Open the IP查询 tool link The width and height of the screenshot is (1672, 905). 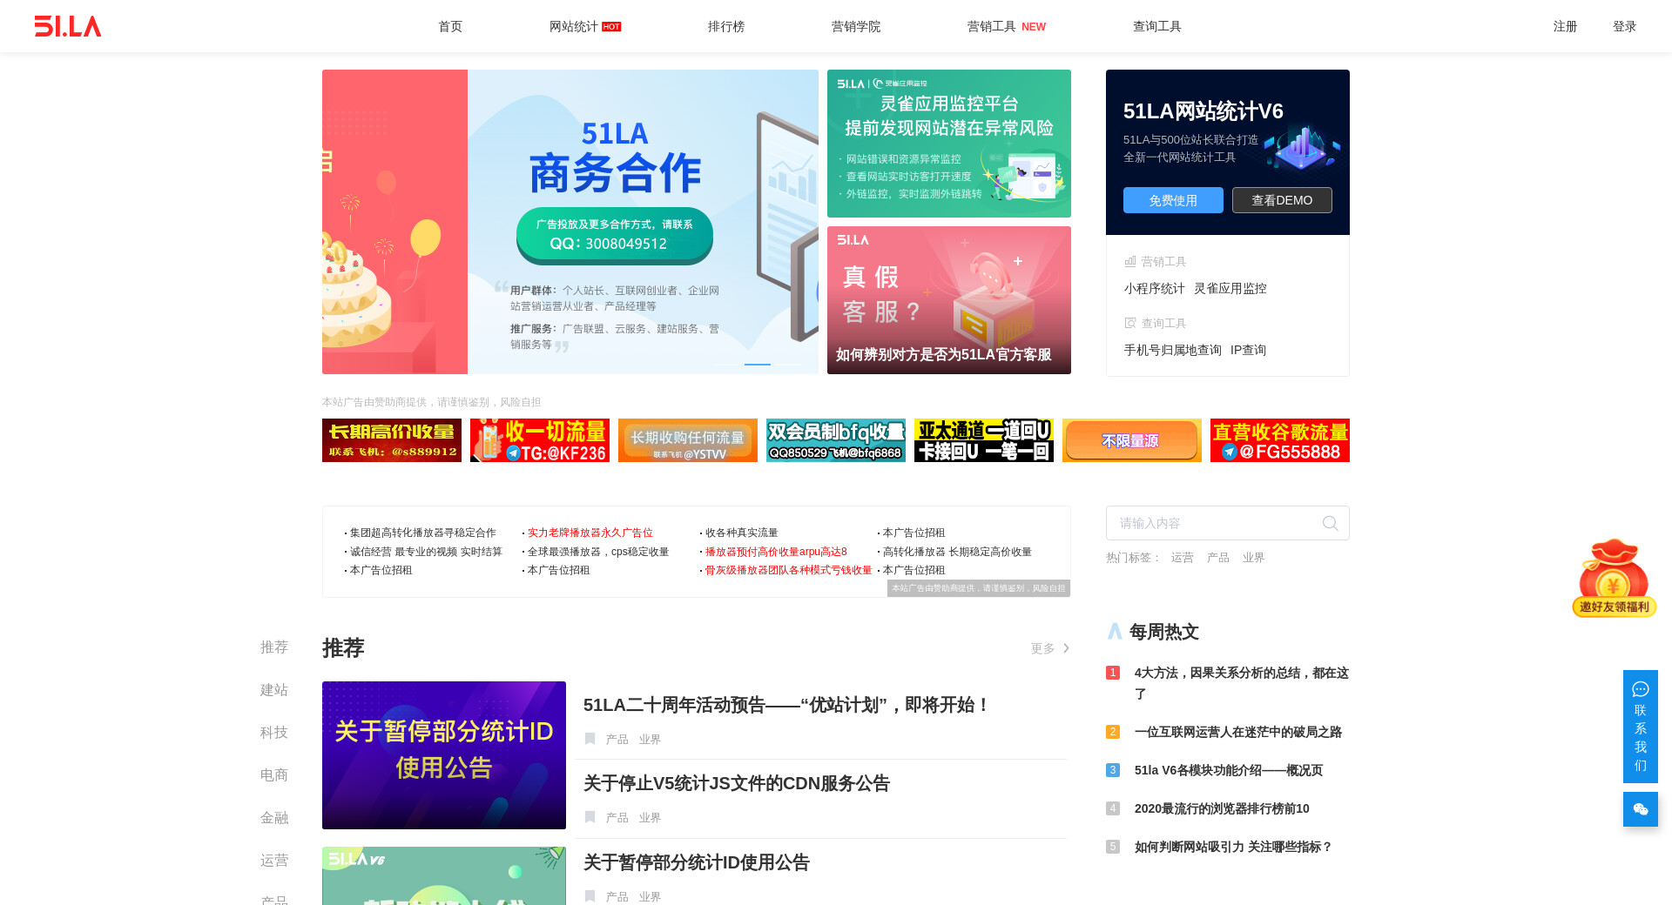point(1248,350)
